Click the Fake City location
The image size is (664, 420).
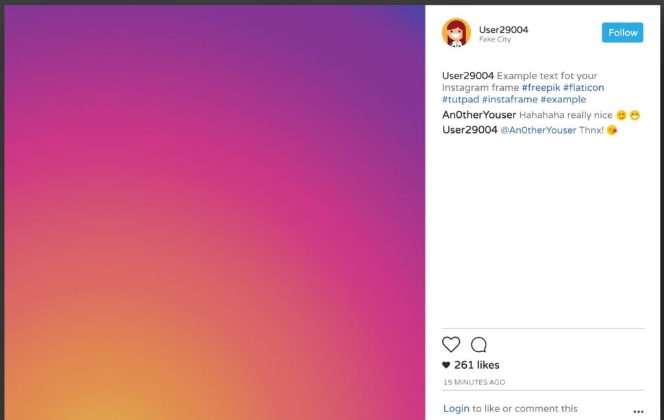[495, 40]
